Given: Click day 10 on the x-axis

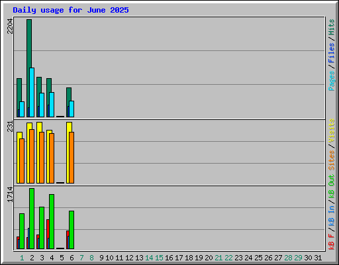Looking at the screenshot, I should click(109, 258).
